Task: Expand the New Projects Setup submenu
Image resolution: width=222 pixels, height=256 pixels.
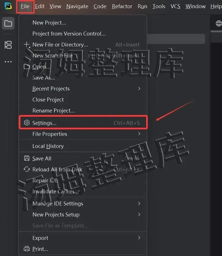Action: pos(139,215)
